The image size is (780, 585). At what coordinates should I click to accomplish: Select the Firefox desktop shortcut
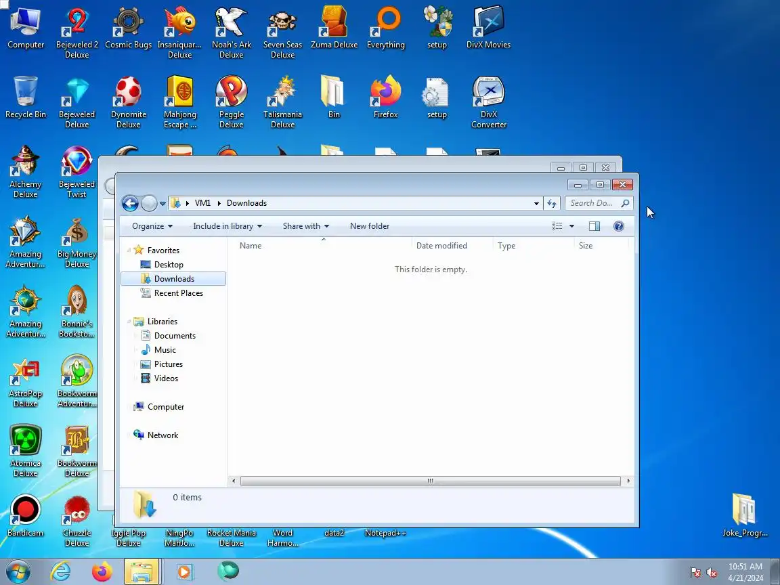coord(385,97)
